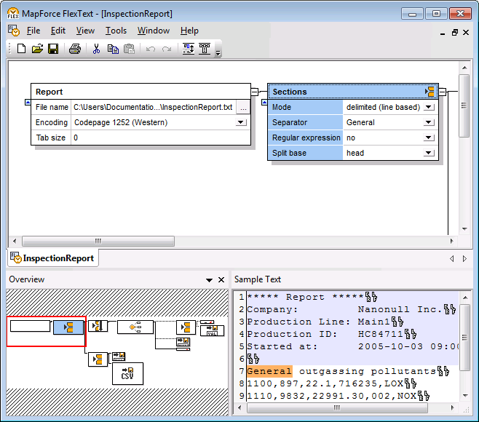Click the toolbar options overflow arrow
This screenshot has height=422, width=479.
[218, 52]
